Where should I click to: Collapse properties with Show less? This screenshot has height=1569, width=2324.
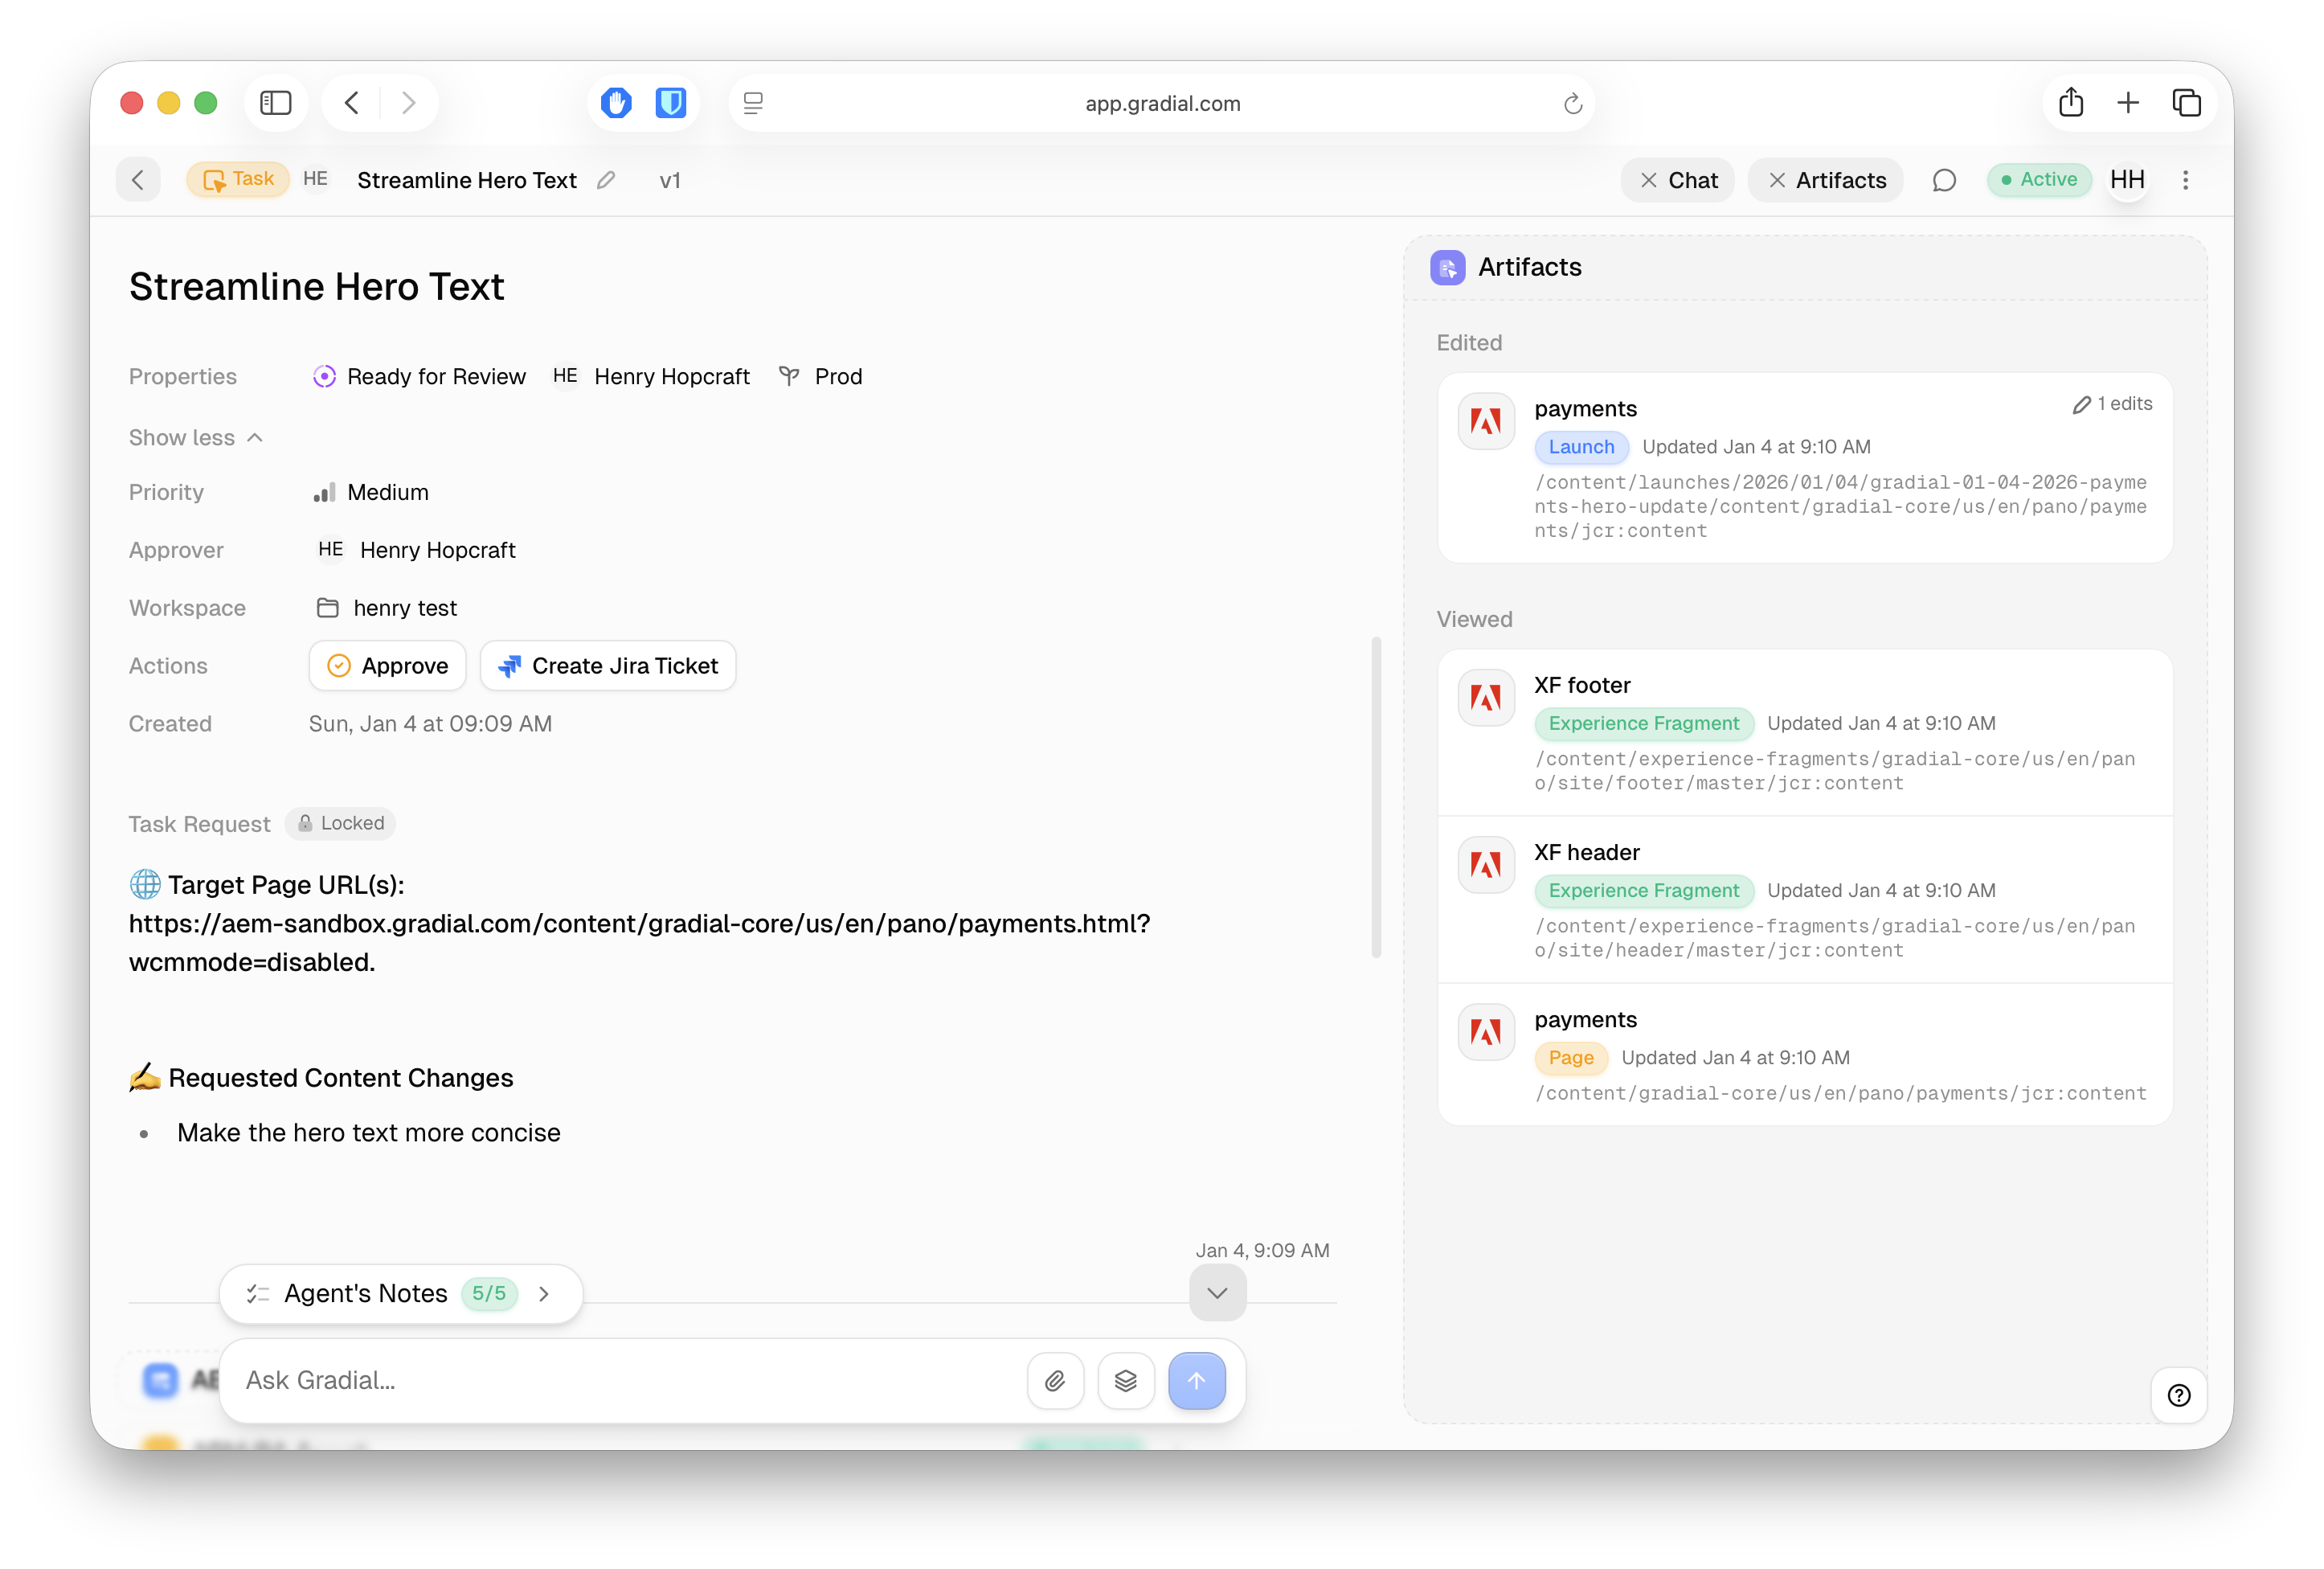tap(196, 438)
